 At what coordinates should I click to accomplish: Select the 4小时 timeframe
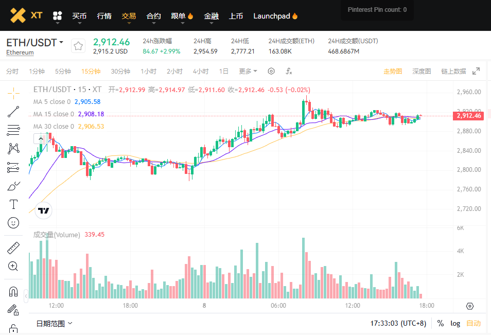[201, 71]
